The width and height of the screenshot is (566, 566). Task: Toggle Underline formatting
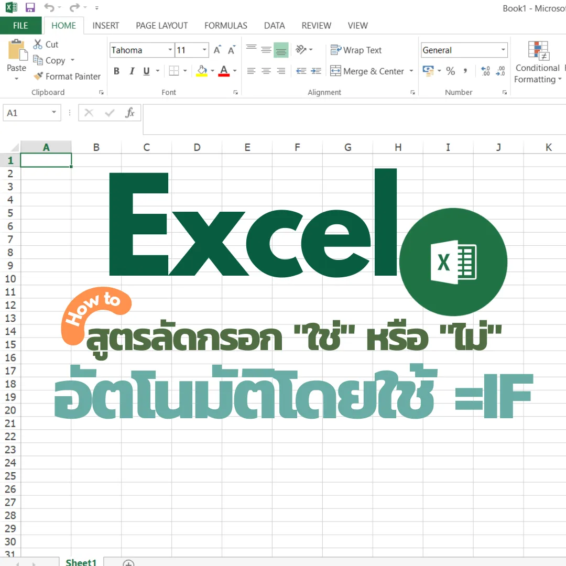click(146, 71)
